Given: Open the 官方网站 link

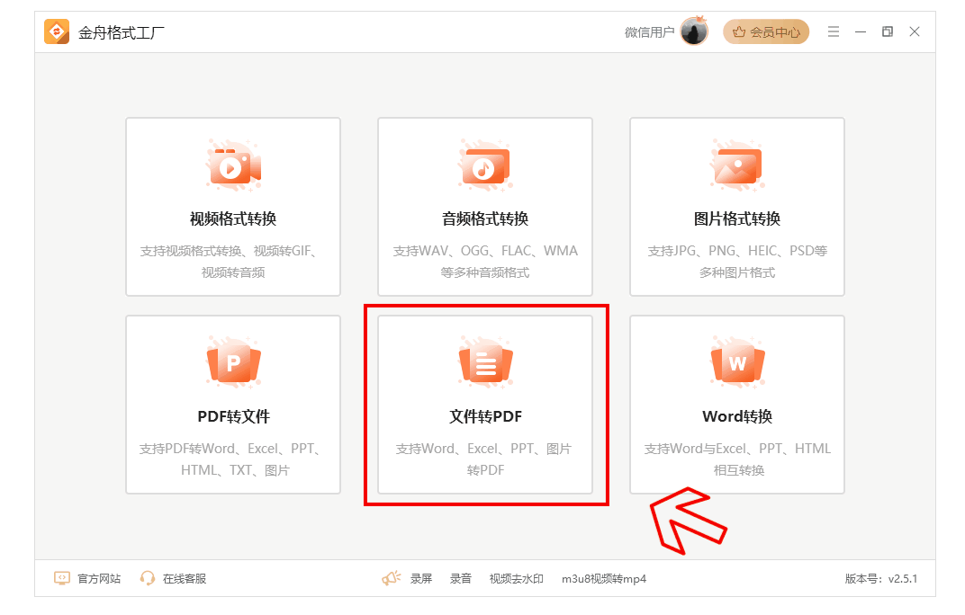Looking at the screenshot, I should [x=99, y=578].
